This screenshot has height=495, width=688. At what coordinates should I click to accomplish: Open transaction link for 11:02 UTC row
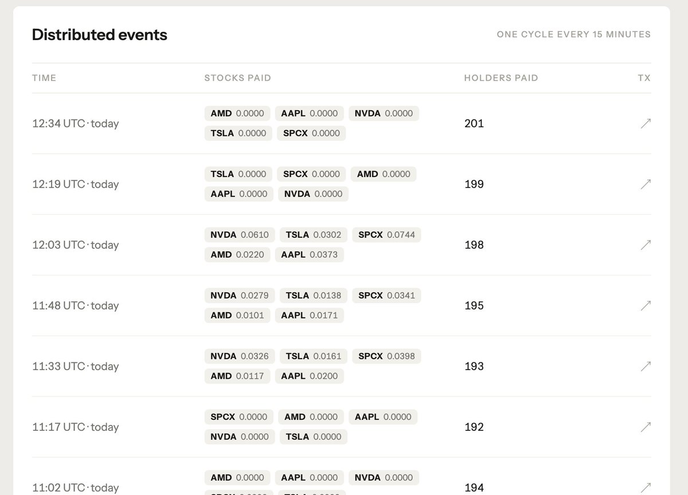(x=646, y=488)
